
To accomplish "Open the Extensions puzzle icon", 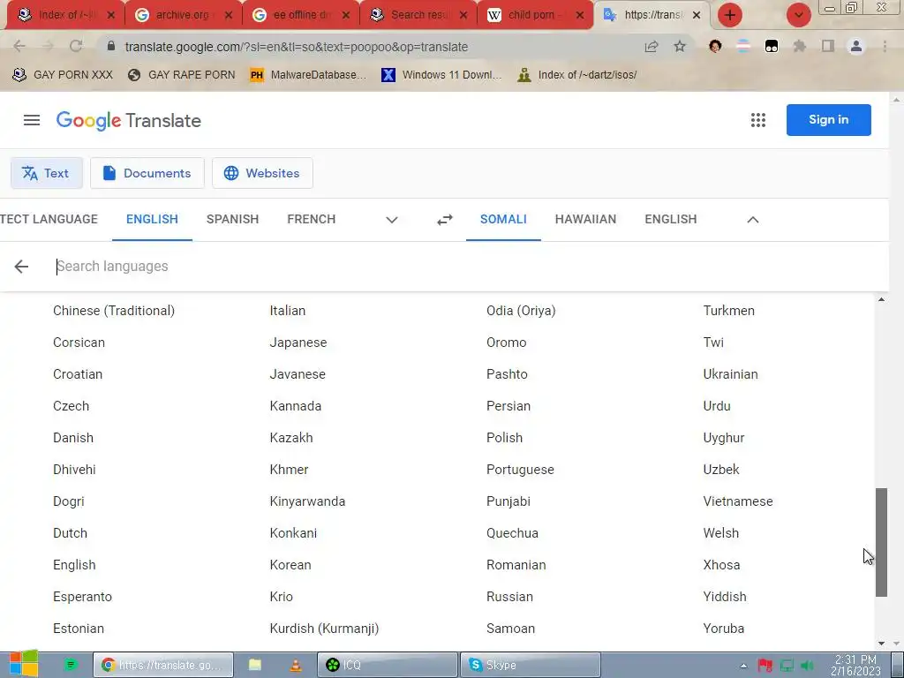I will 800,46.
